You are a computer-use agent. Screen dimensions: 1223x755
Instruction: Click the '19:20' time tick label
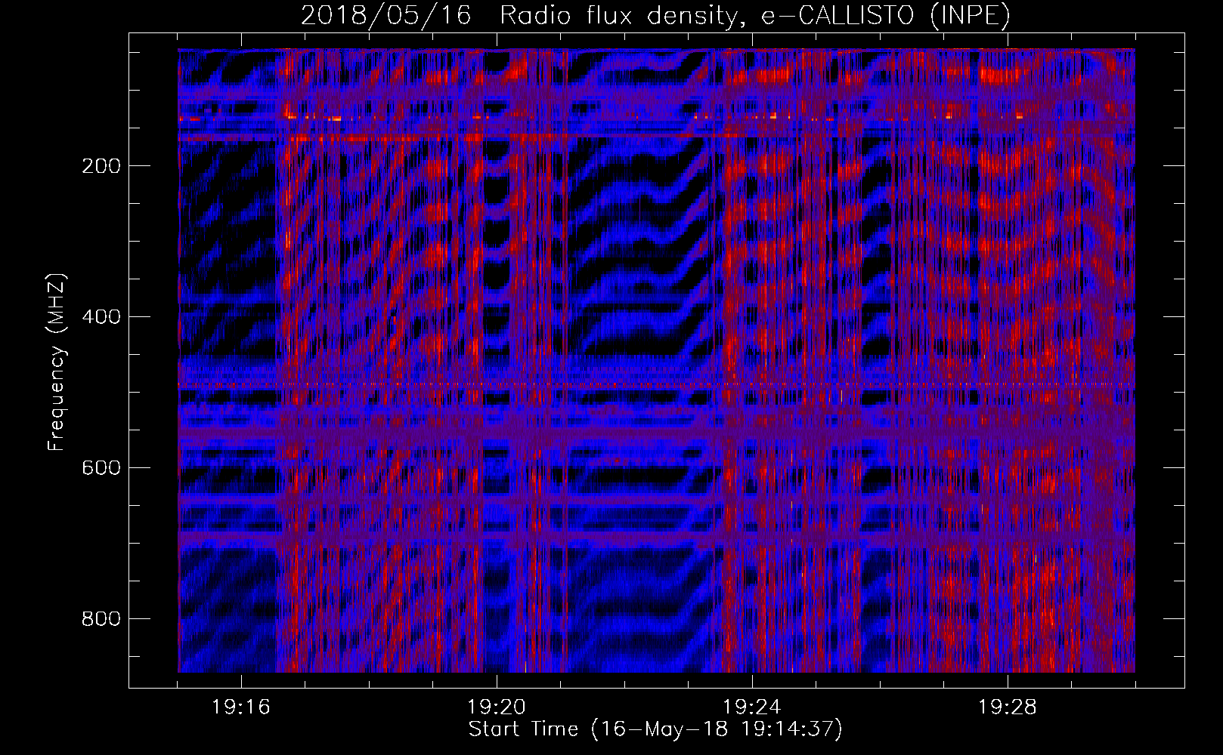[497, 707]
